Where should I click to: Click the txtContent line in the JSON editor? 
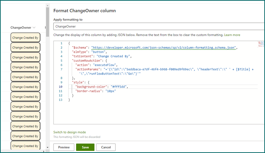click(102, 56)
